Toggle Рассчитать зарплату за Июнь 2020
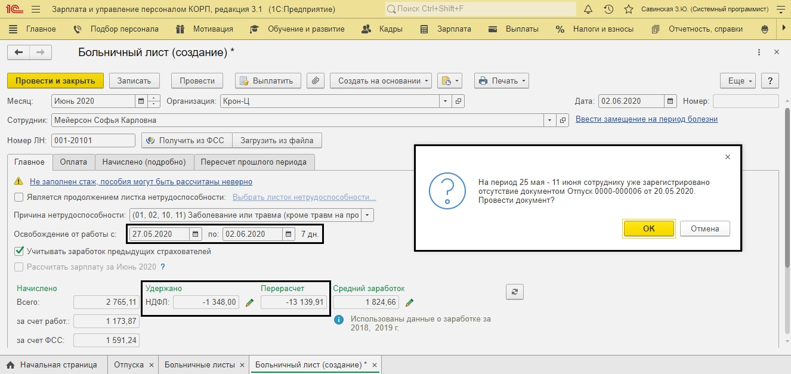Viewport: 791px width, 374px height. [19, 267]
